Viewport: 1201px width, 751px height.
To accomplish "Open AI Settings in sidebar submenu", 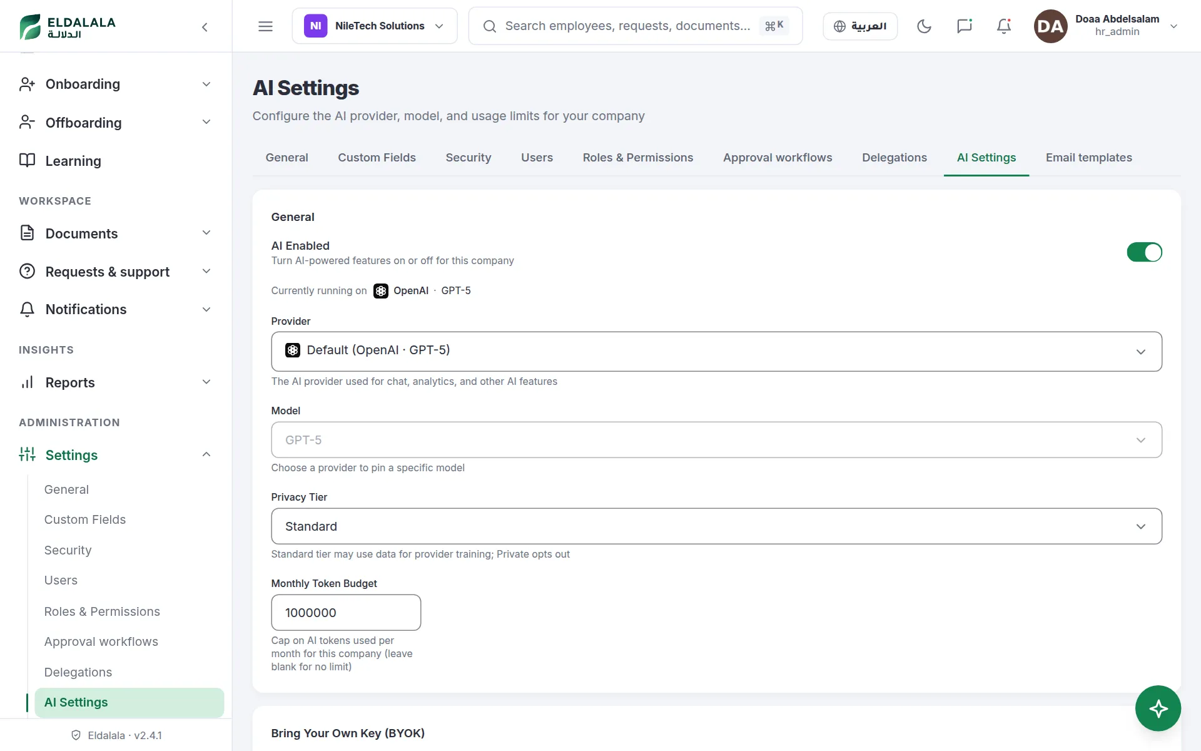I will [129, 703].
